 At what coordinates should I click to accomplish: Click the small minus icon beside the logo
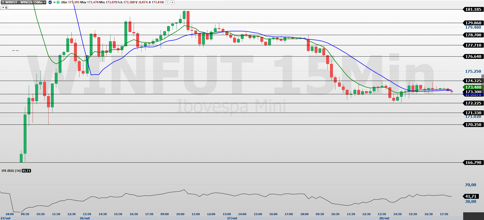coord(54,2)
